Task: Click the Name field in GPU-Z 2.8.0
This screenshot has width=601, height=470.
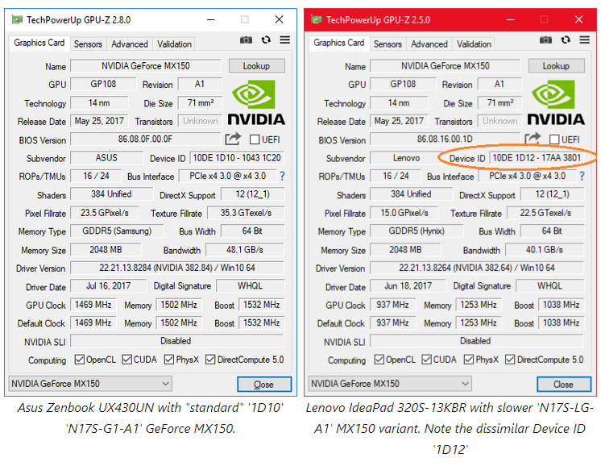Action: [x=146, y=66]
